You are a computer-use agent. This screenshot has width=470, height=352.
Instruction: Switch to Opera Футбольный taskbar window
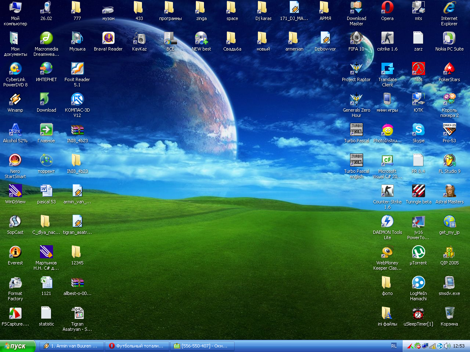click(x=136, y=346)
